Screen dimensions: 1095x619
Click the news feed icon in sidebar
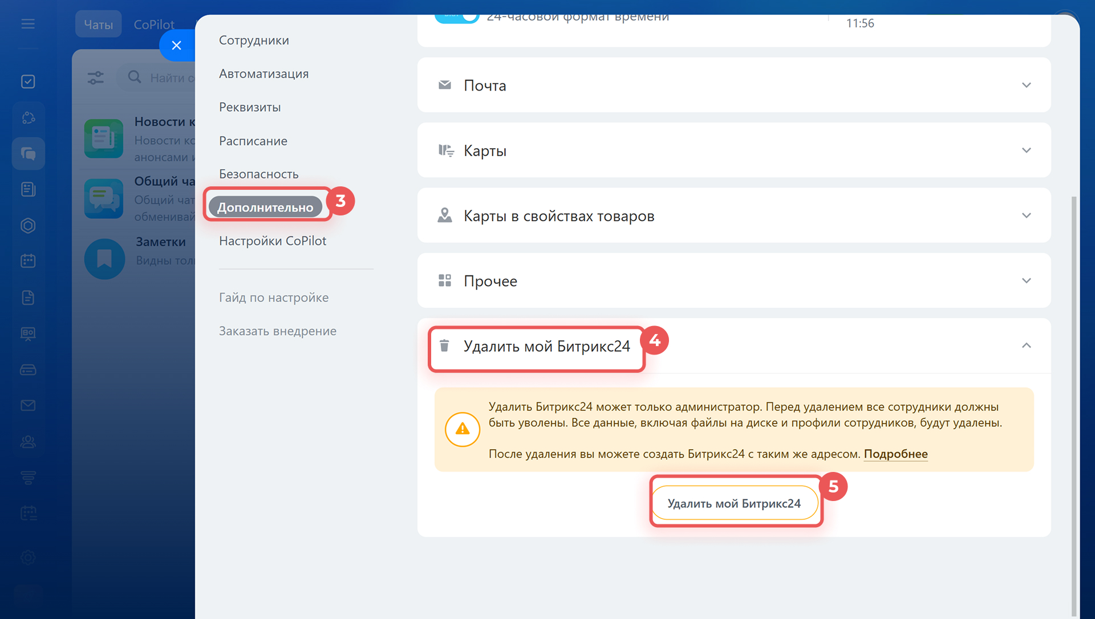coord(28,189)
